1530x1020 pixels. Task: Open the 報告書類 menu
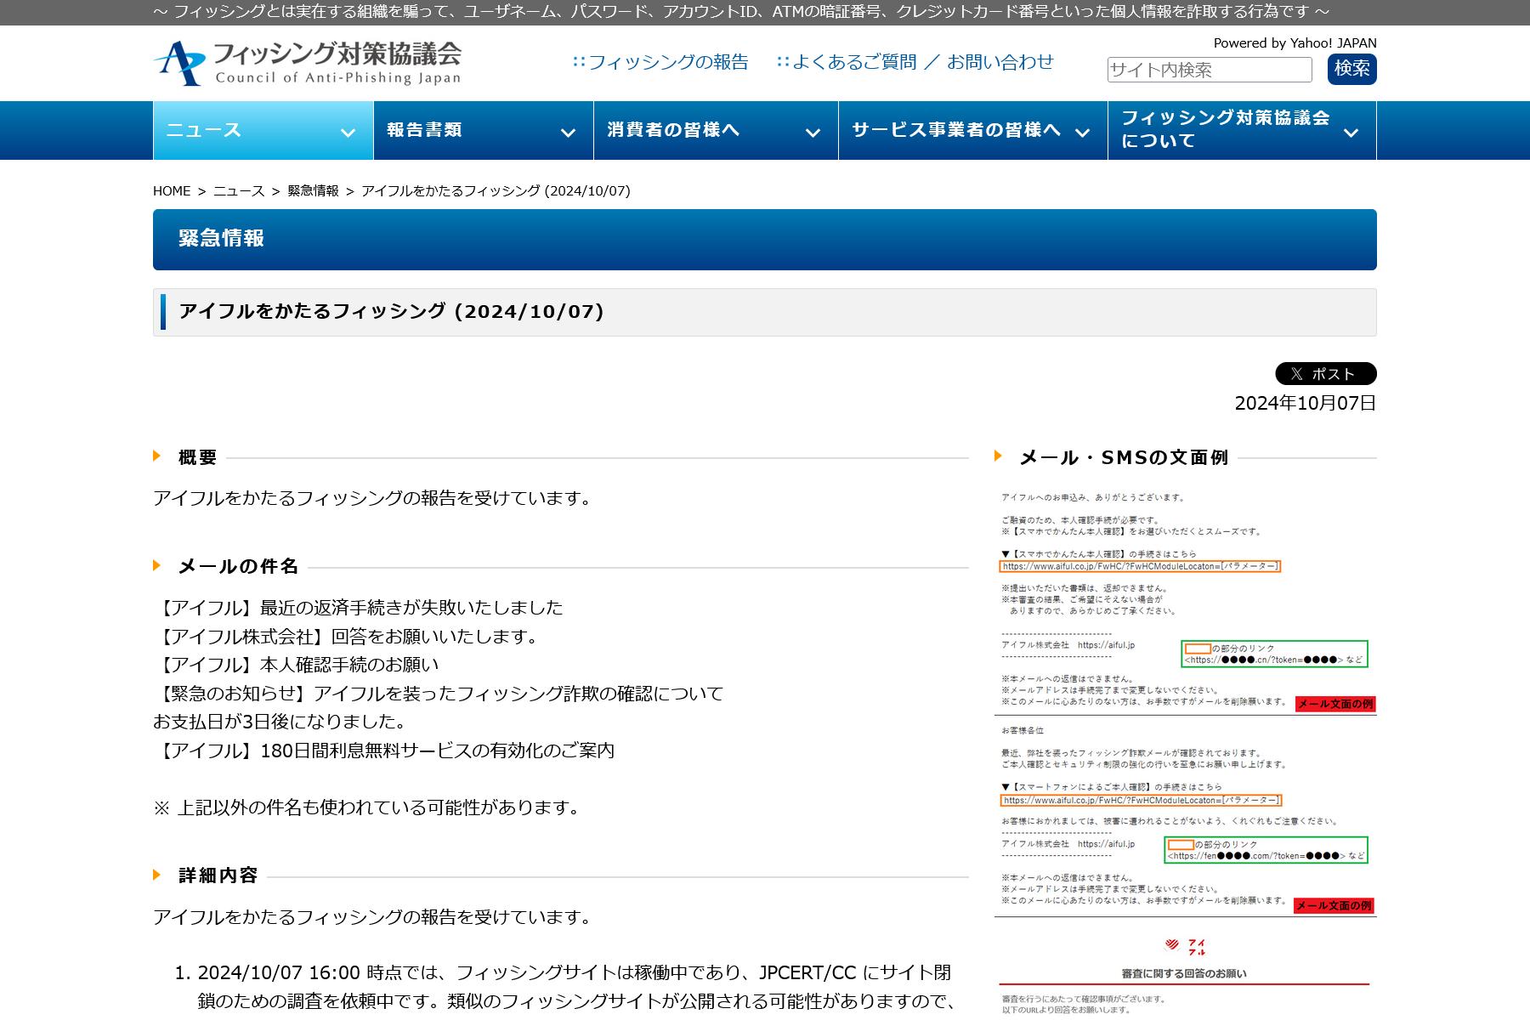coord(484,130)
